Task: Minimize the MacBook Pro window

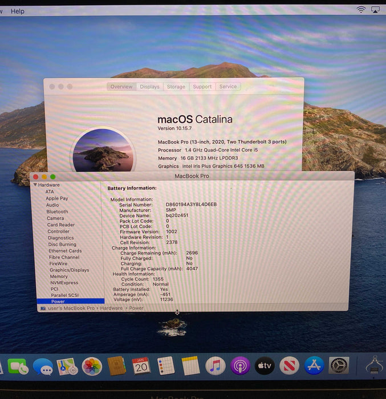Action: [44, 177]
